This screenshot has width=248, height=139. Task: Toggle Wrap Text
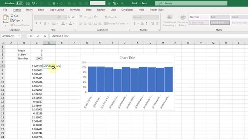pos(112,17)
